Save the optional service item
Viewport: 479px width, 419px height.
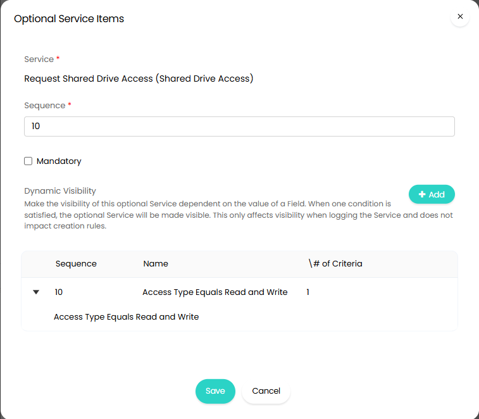pos(215,391)
